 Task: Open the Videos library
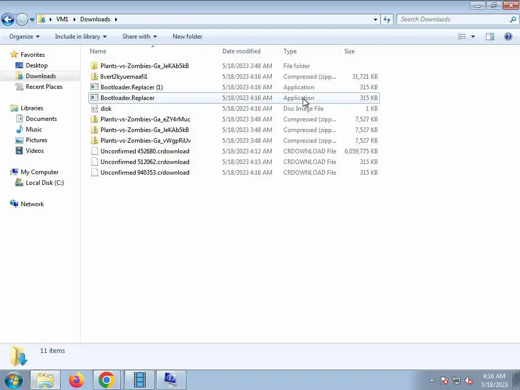click(35, 150)
